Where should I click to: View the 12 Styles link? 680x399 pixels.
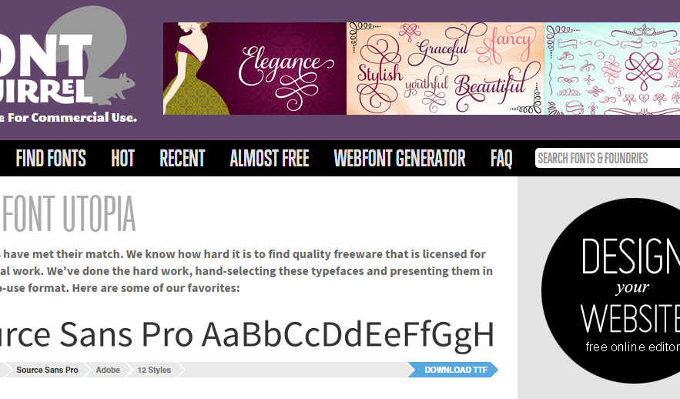pos(154,370)
